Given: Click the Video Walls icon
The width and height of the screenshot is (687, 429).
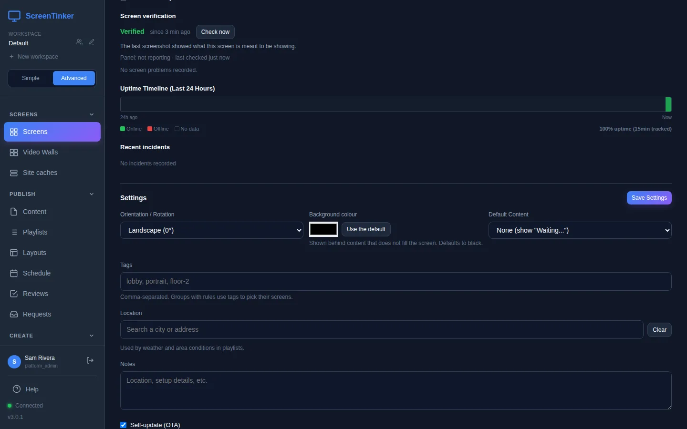Looking at the screenshot, I should (14, 153).
